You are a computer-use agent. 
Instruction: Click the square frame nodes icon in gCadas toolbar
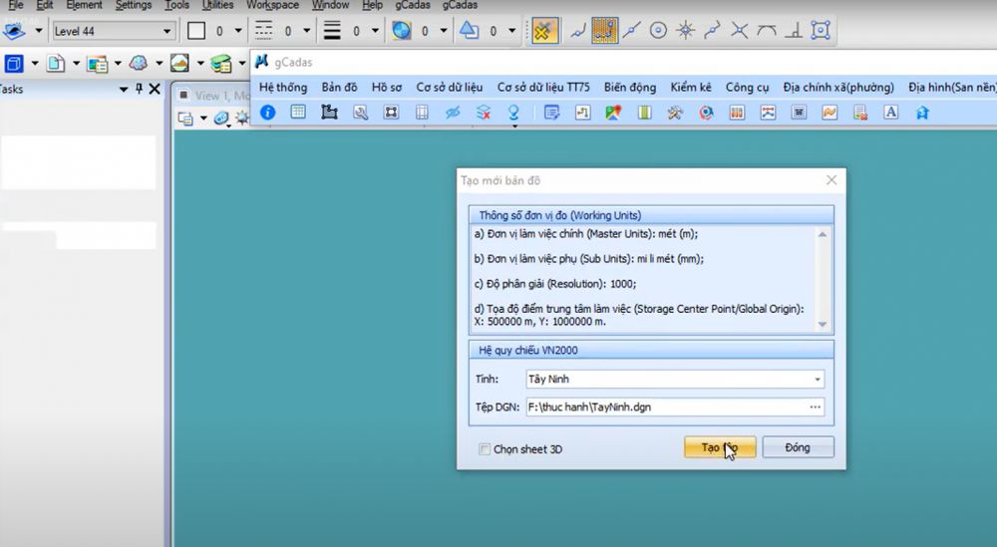pos(391,113)
